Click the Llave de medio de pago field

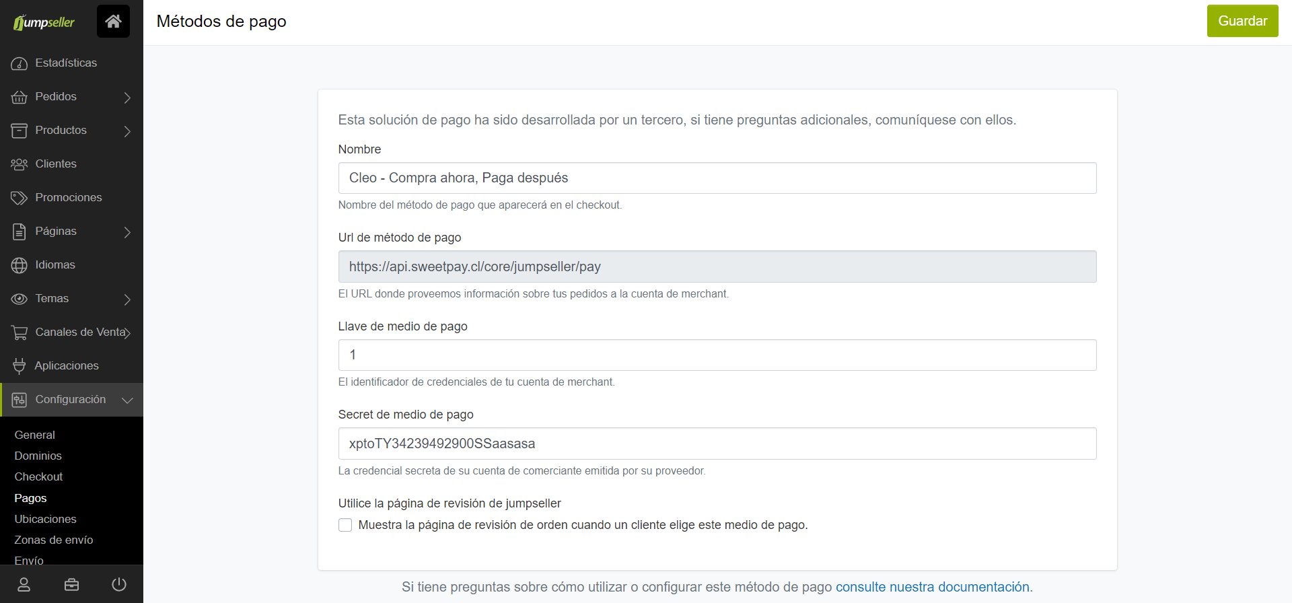(x=717, y=355)
